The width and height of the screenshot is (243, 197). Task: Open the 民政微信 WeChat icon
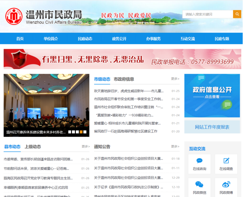(199, 185)
